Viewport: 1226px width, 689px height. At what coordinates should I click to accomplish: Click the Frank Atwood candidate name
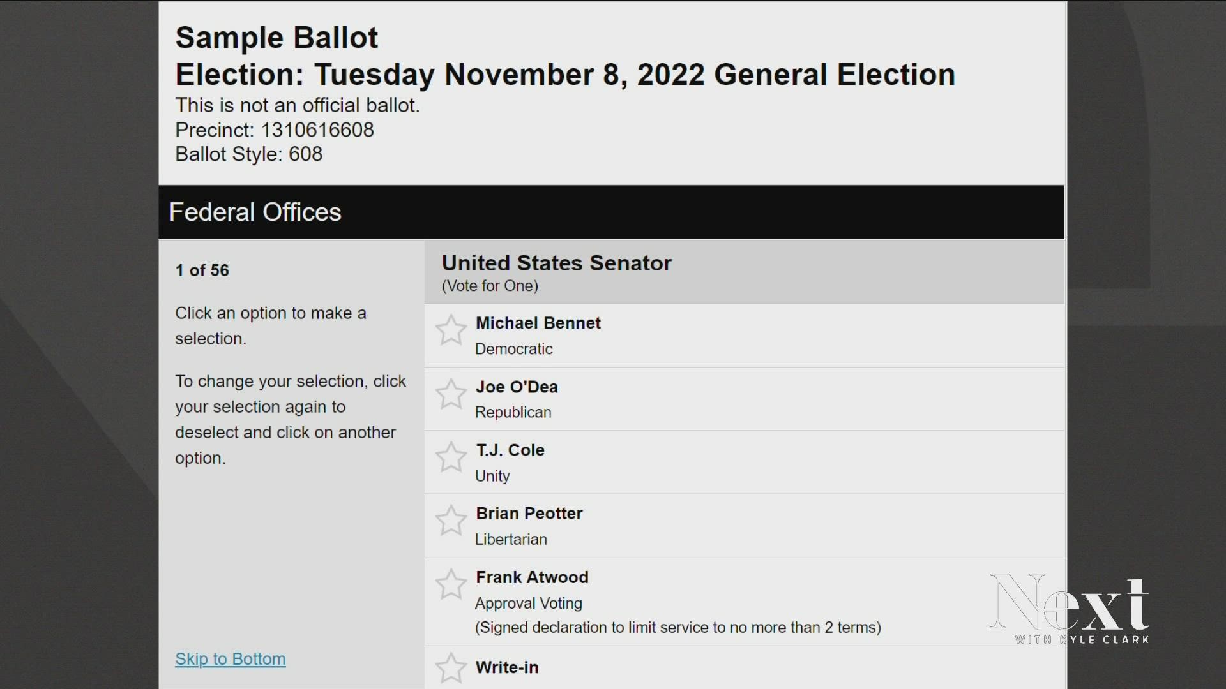532,577
